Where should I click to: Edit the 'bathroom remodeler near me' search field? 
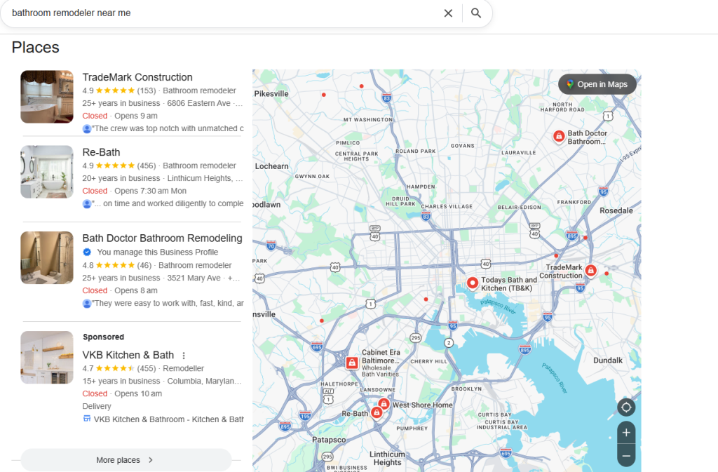coord(224,13)
